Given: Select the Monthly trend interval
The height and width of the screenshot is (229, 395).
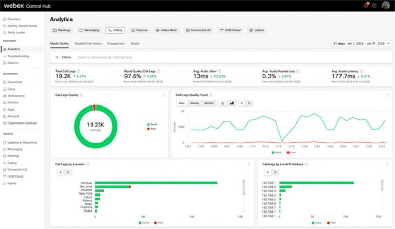Looking at the screenshot, I should point(209,103).
